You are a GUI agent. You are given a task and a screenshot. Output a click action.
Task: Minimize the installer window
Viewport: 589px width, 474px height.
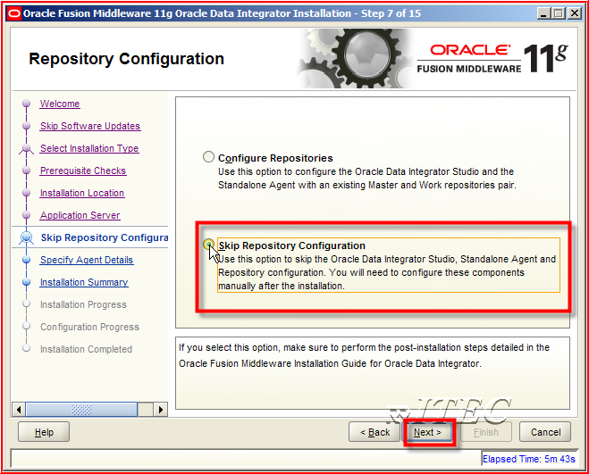tap(543, 13)
